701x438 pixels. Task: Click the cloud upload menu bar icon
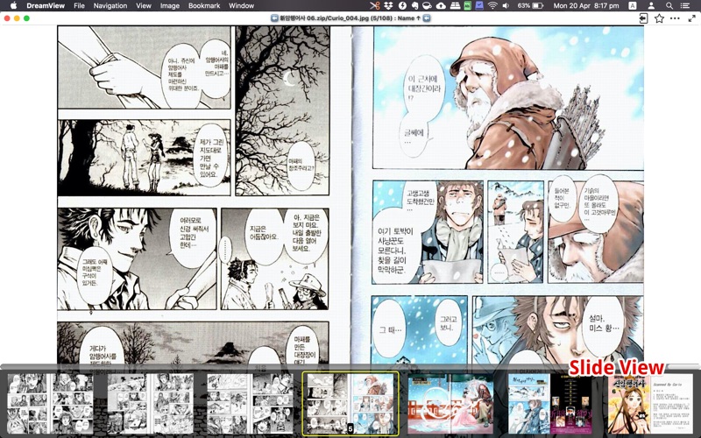pos(441,6)
